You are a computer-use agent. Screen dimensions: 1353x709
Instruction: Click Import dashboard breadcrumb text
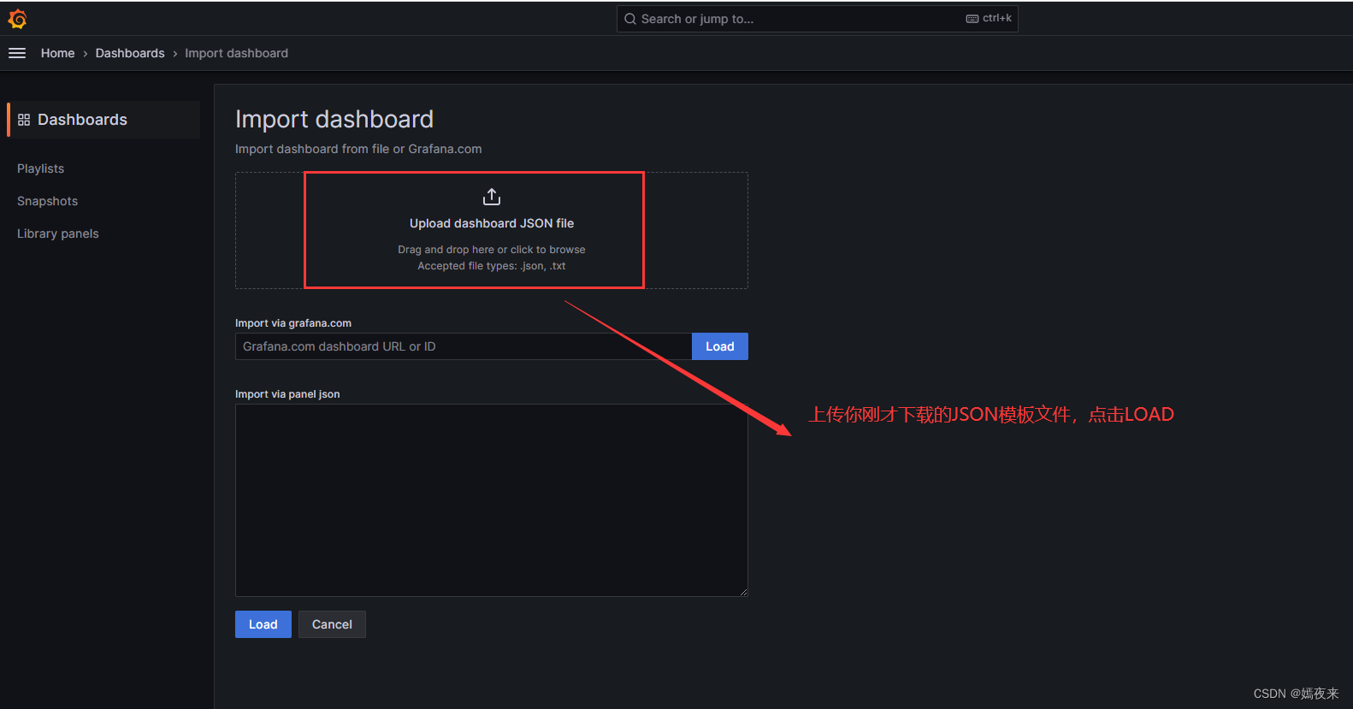[x=236, y=53]
